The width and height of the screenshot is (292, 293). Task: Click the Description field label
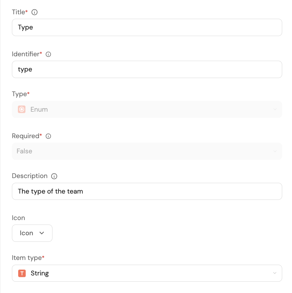pos(29,176)
